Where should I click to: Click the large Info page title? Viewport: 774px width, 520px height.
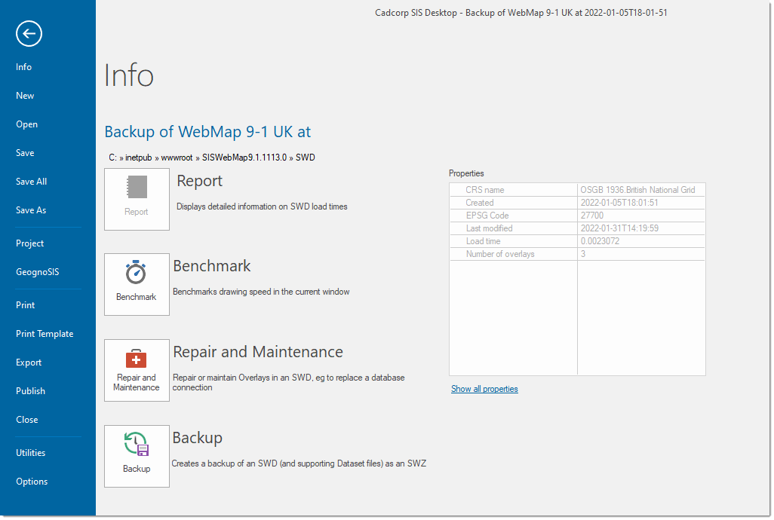[x=129, y=75]
